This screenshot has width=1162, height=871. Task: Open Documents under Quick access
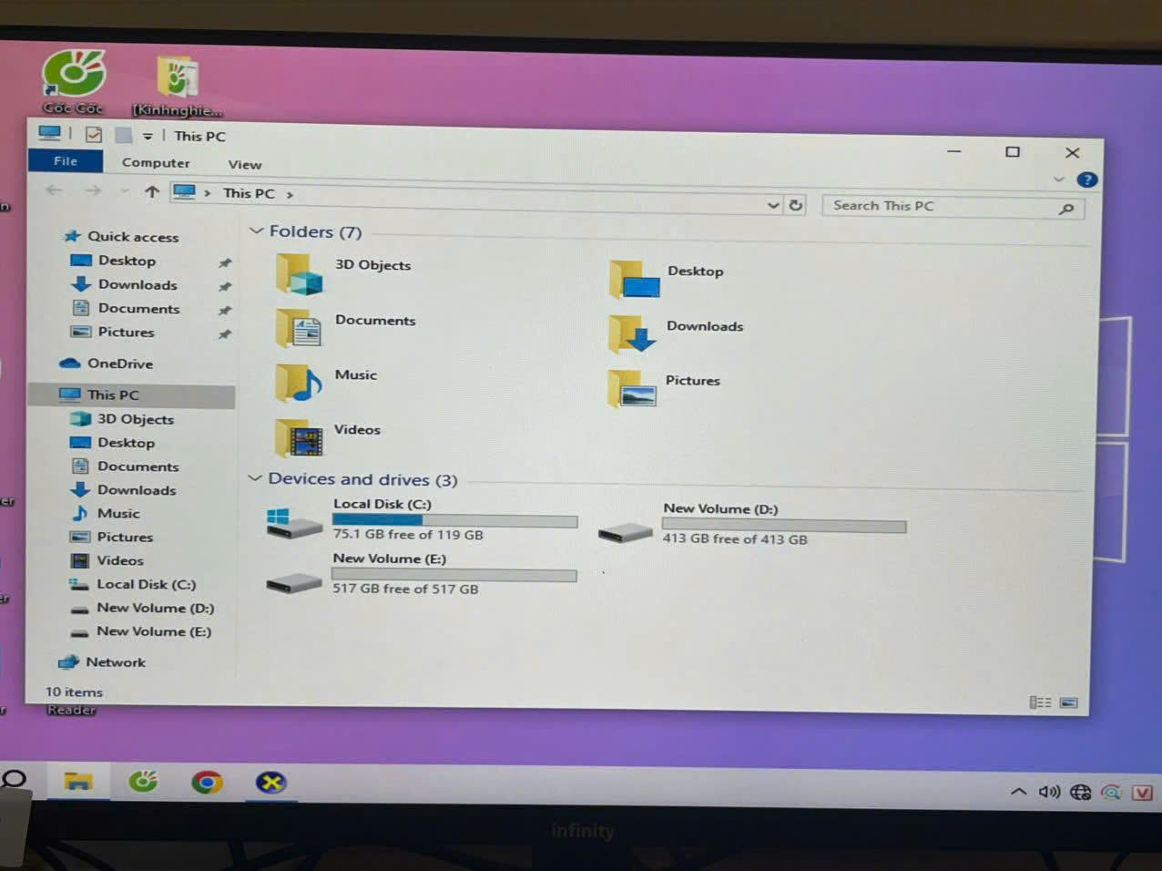click(x=138, y=309)
